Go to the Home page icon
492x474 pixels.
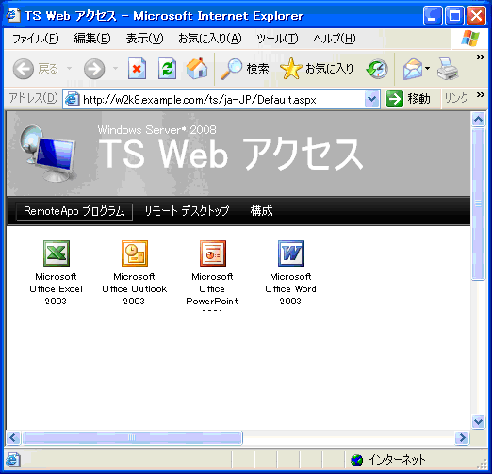tap(197, 69)
